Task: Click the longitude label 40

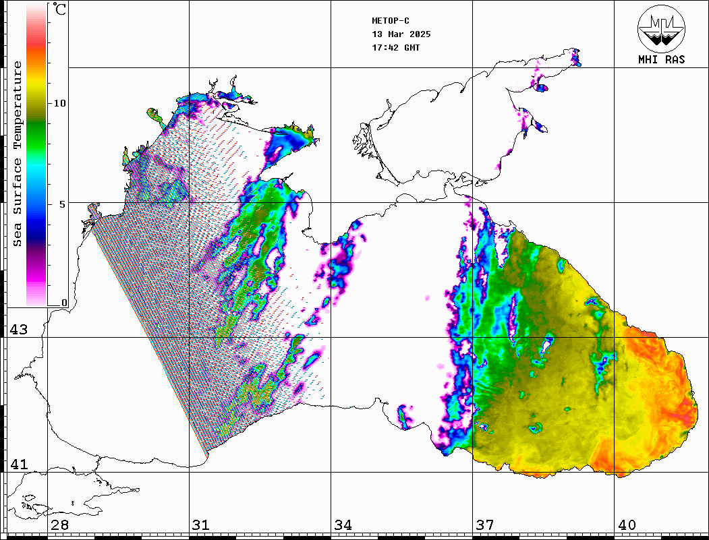Action: pyautogui.click(x=627, y=525)
